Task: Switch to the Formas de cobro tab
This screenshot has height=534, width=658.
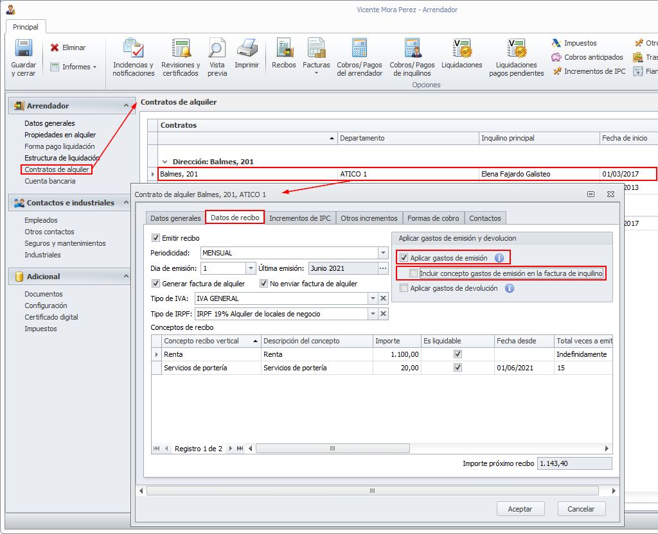Action: [433, 218]
